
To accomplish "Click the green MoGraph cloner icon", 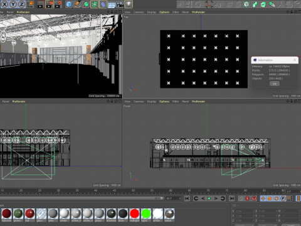I will [246, 4].
